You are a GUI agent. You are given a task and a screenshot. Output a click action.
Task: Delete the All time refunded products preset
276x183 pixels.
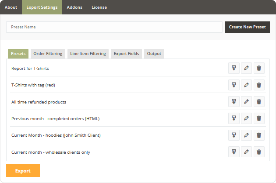click(259, 102)
